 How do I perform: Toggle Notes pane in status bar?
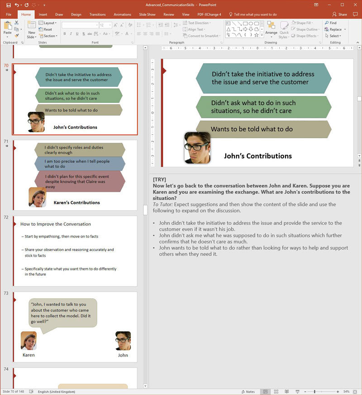[248, 391]
